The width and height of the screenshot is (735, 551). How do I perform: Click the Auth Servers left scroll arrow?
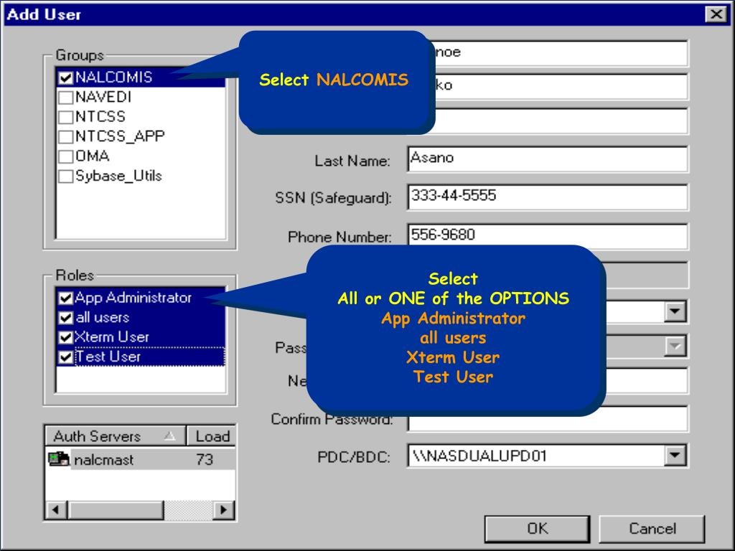pyautogui.click(x=56, y=510)
